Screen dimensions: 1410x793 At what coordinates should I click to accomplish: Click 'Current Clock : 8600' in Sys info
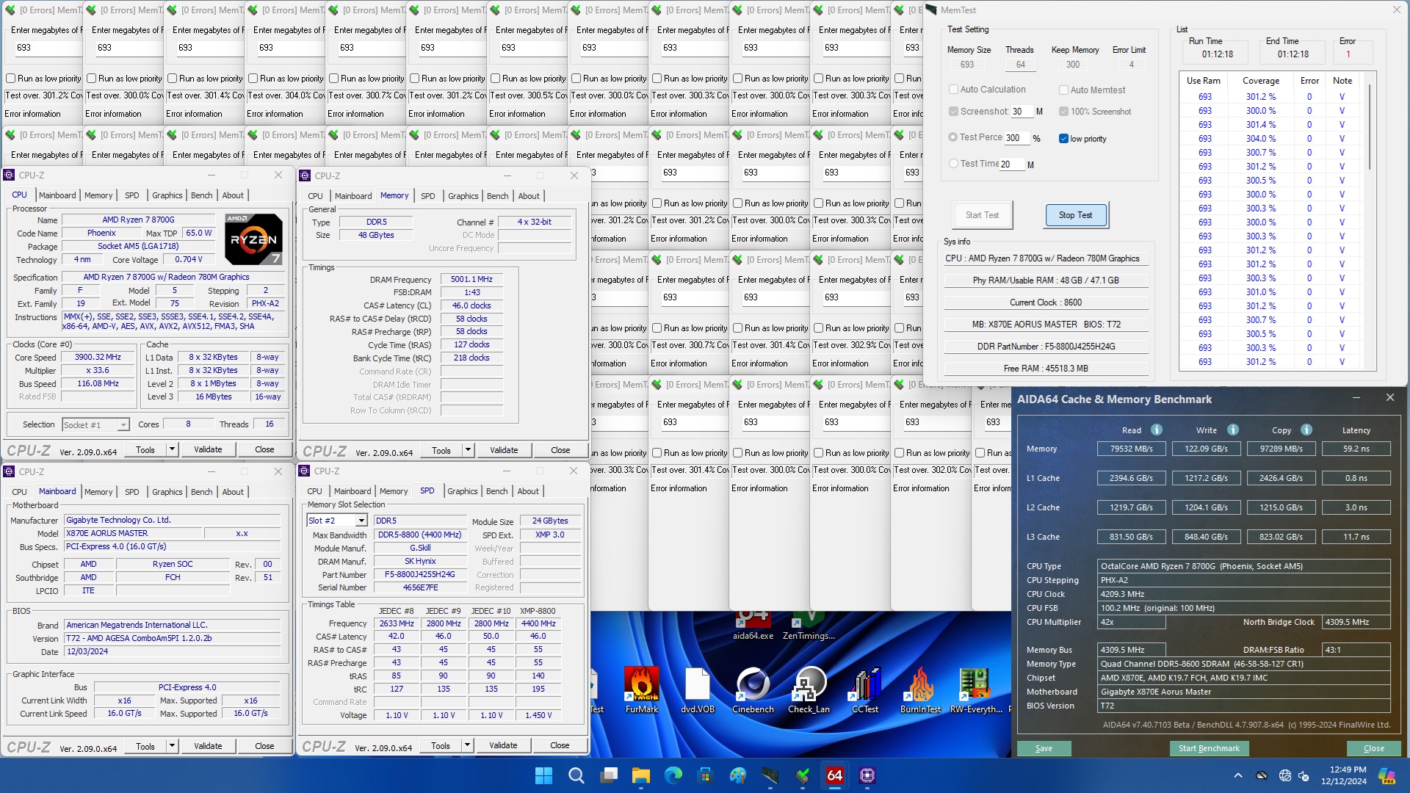1046,303
